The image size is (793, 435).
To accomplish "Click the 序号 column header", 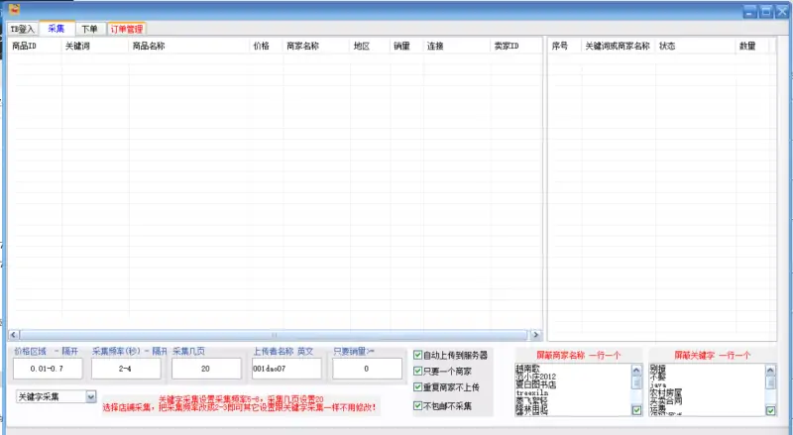I will (564, 46).
